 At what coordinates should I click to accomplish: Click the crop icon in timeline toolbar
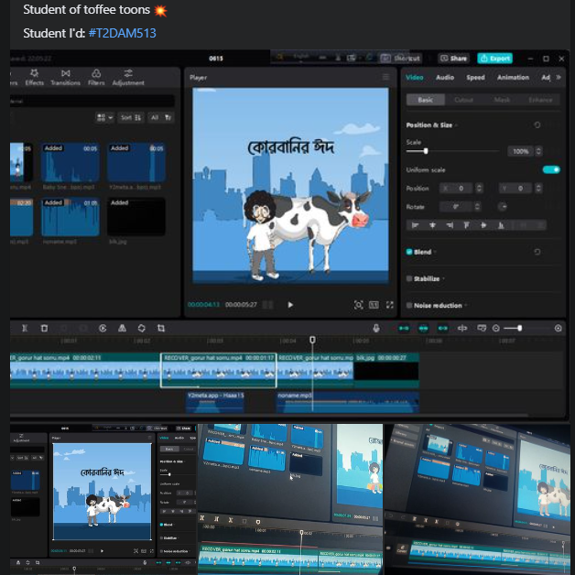tap(161, 328)
